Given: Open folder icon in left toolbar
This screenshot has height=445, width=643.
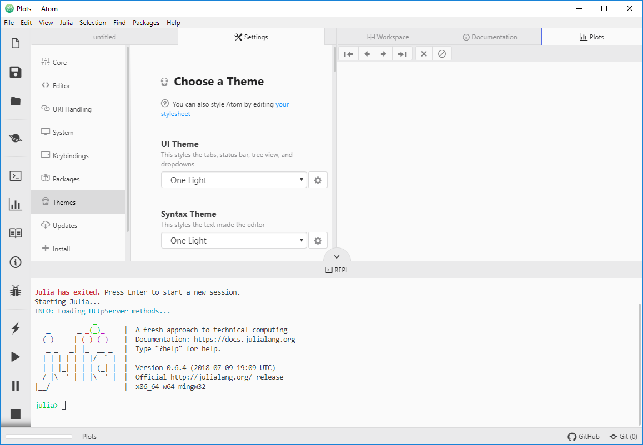Looking at the screenshot, I should click(x=16, y=101).
